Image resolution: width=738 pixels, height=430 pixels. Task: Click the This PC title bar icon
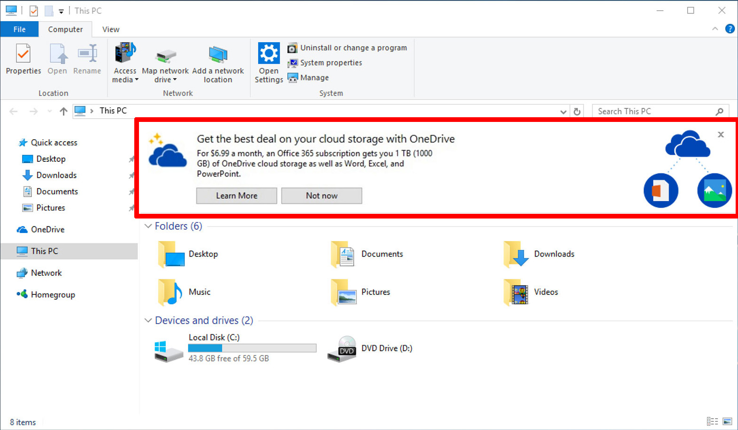tap(11, 10)
